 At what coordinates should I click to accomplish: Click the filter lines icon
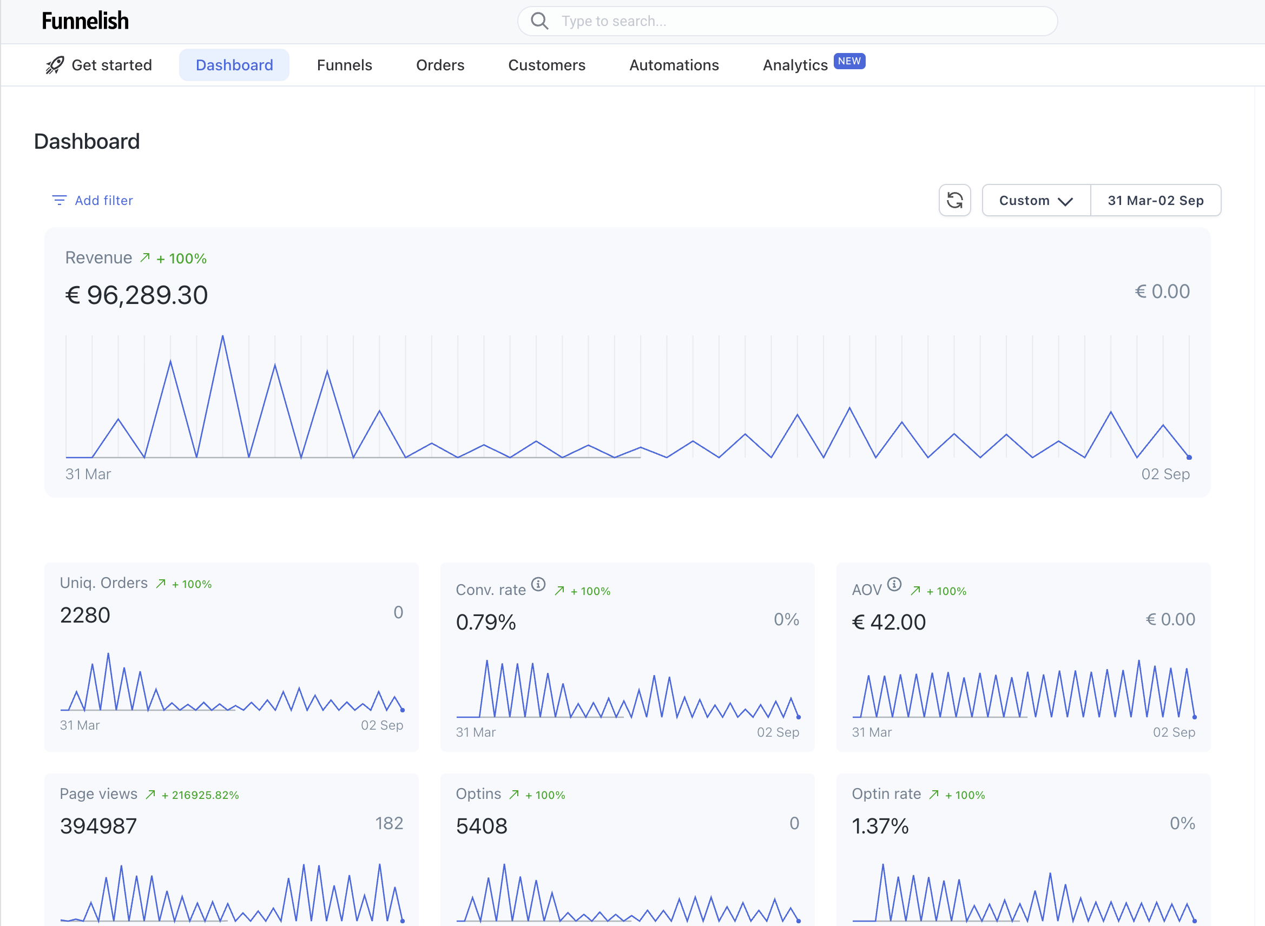(x=59, y=200)
